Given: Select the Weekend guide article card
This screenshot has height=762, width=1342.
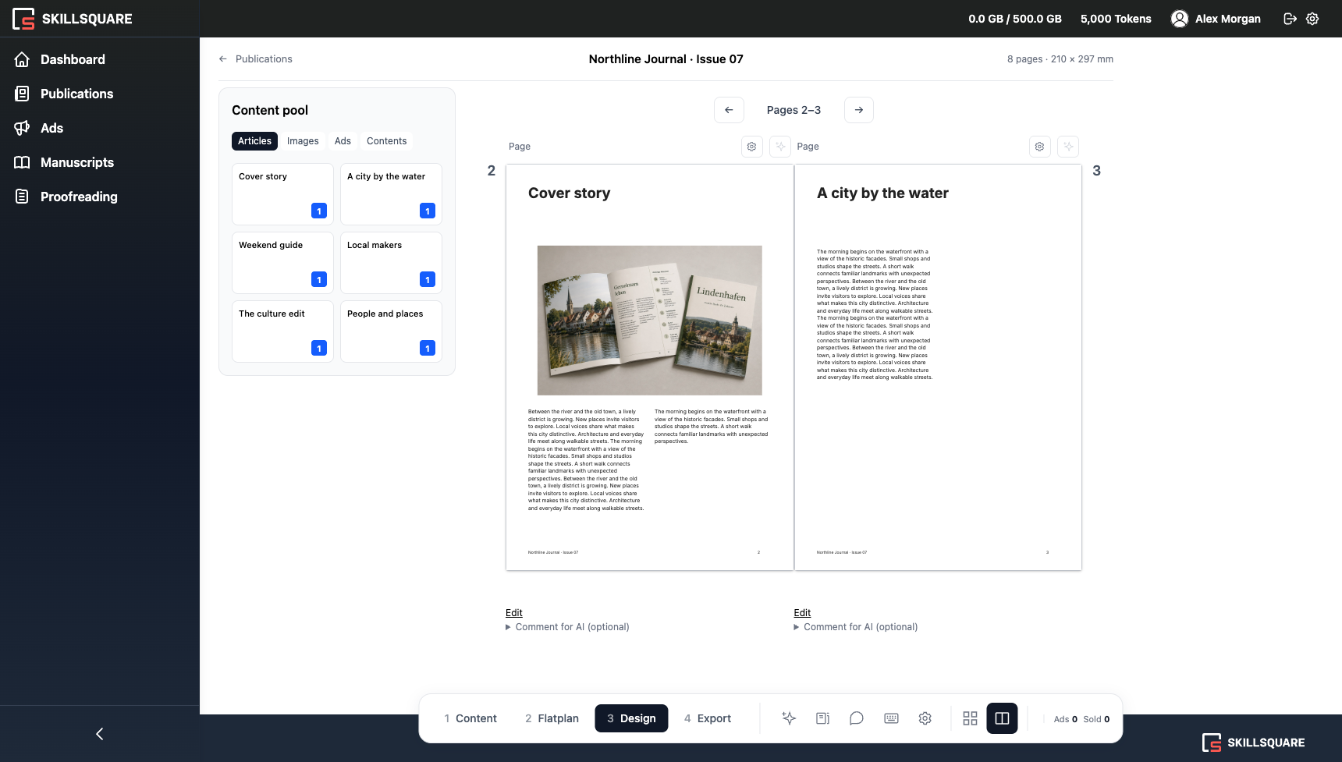Looking at the screenshot, I should 282,263.
